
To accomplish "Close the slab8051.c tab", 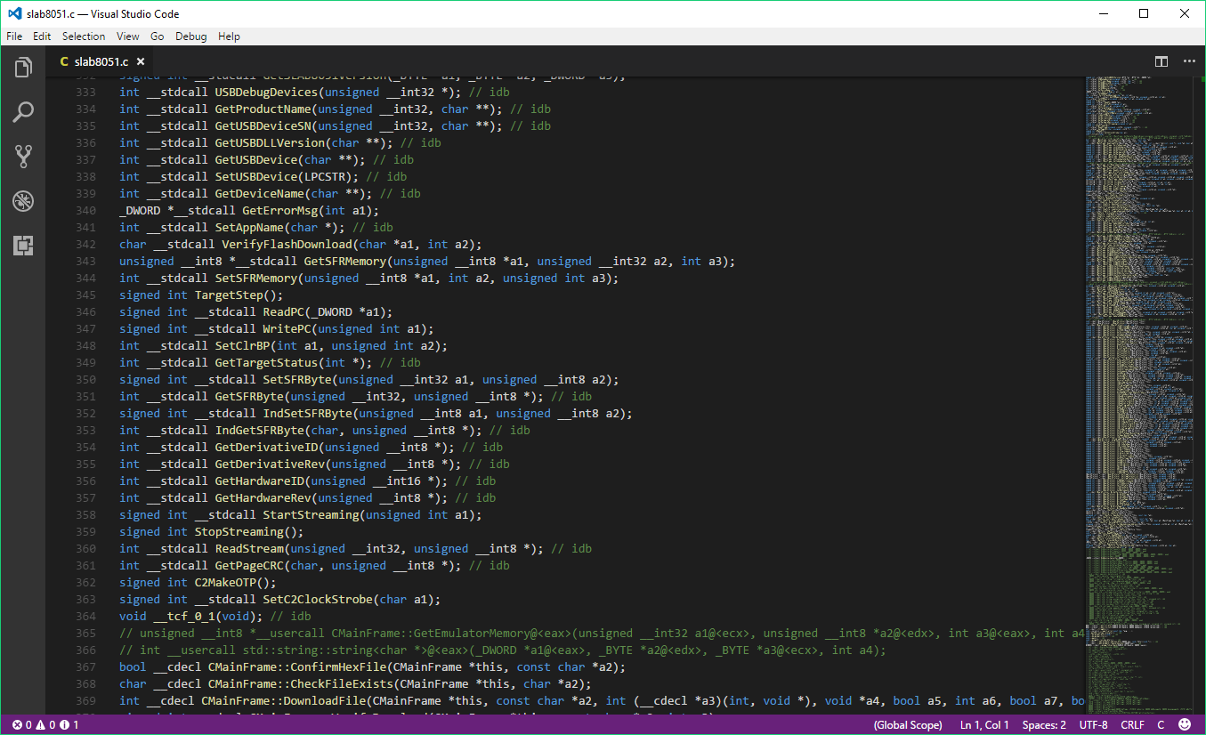I will pyautogui.click(x=141, y=61).
